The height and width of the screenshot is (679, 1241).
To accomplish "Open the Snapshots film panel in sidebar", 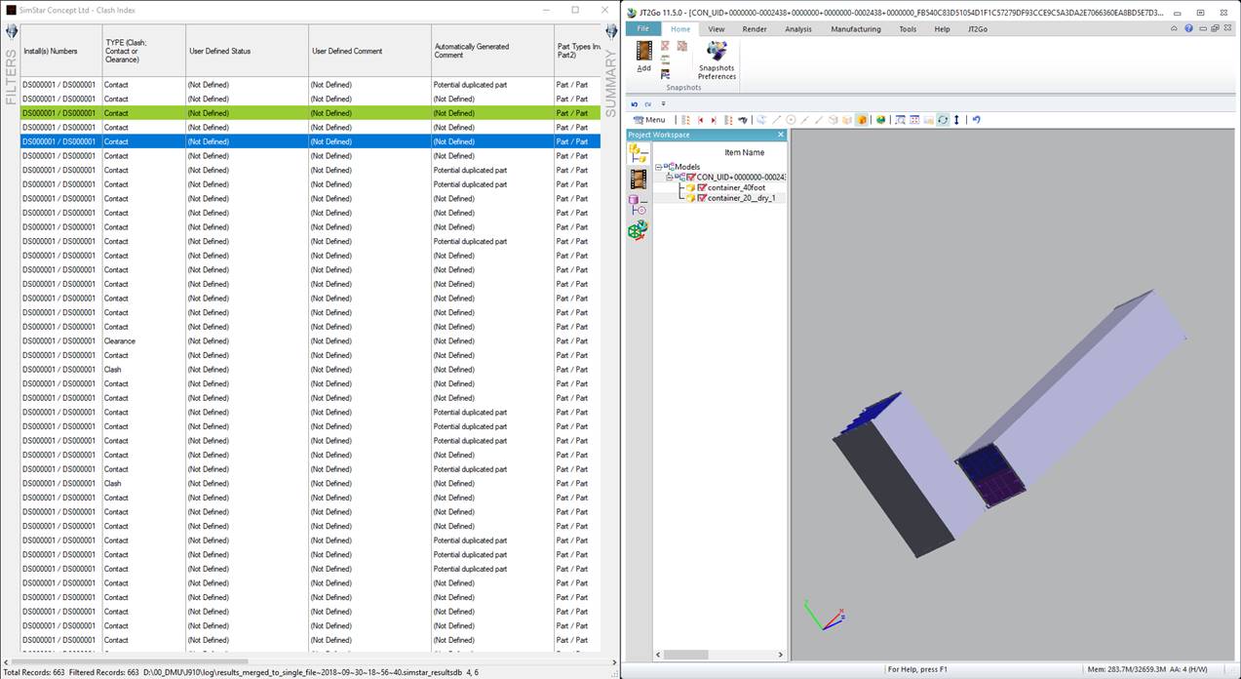I will point(638,179).
